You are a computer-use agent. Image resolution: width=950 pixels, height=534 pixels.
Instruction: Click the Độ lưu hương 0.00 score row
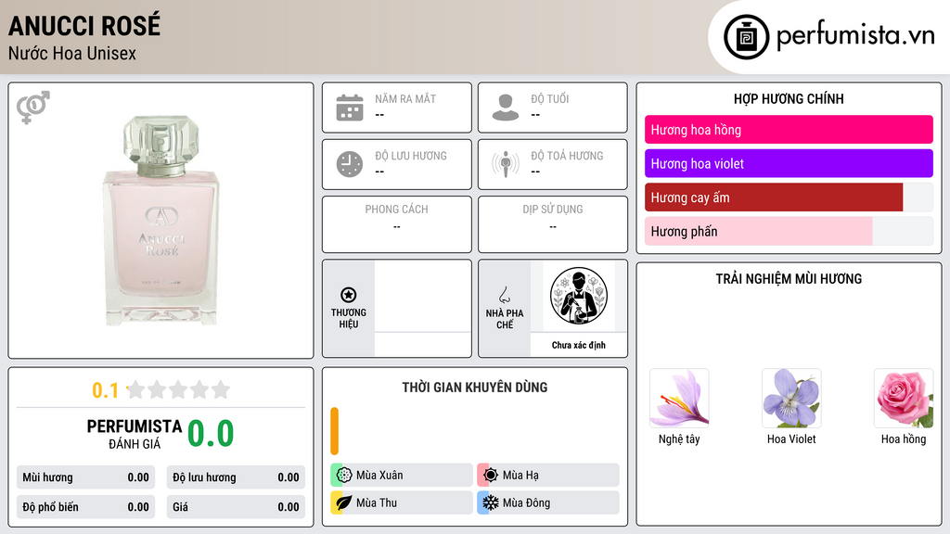[x=236, y=477]
